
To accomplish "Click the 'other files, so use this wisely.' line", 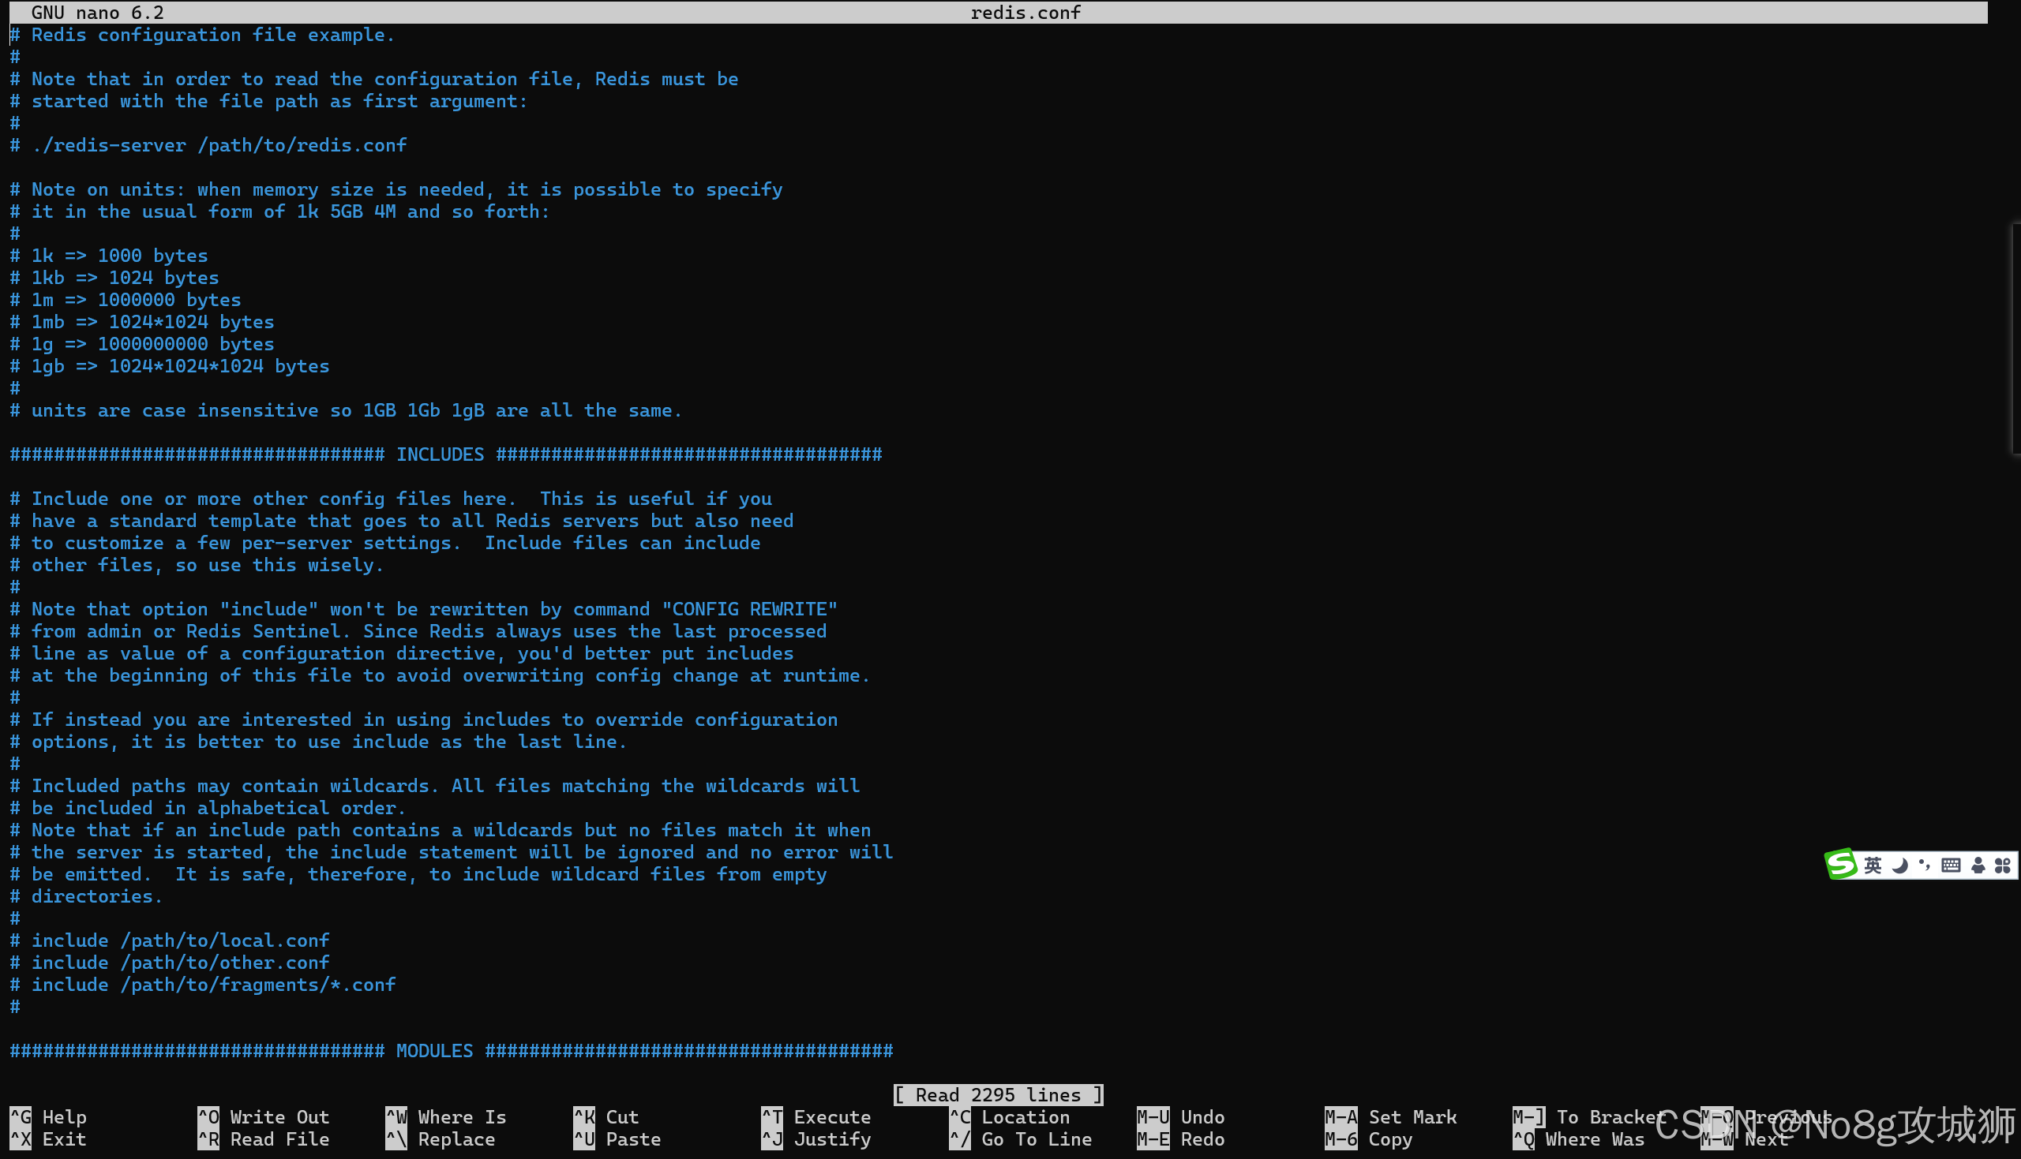I will pos(197,565).
